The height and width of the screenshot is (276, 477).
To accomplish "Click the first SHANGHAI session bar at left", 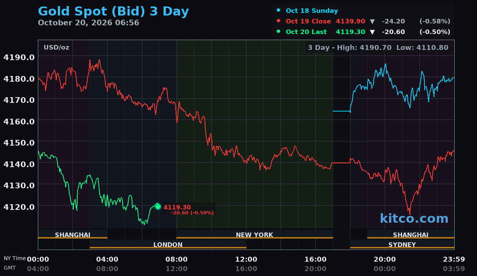I will (73, 234).
